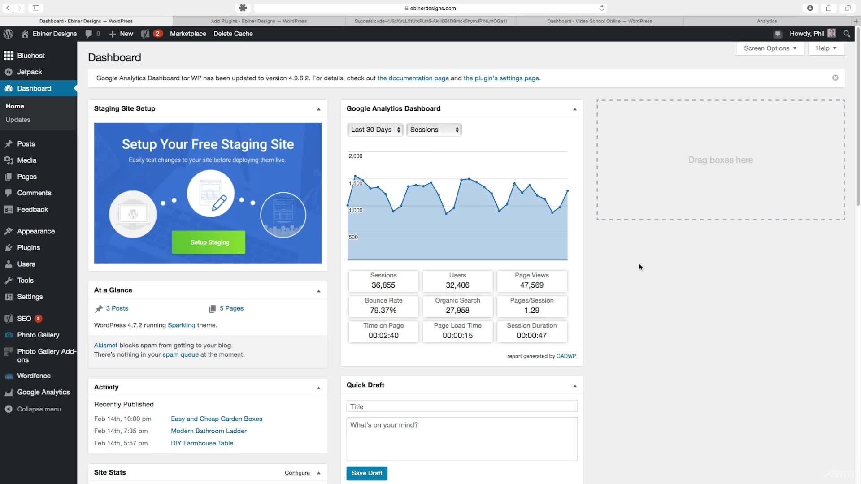This screenshot has width=861, height=484.
Task: Open Updates submenu item
Action: coord(18,120)
